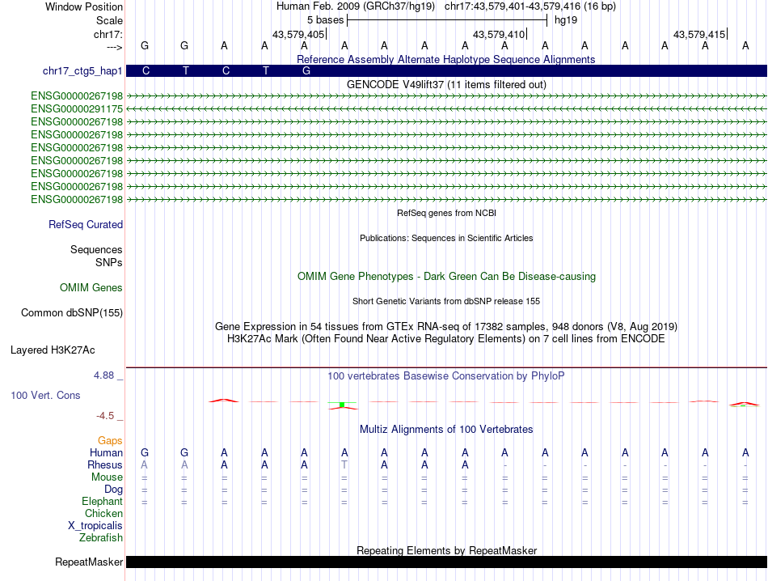
Task: Select the Human species label
Action: [x=106, y=452]
